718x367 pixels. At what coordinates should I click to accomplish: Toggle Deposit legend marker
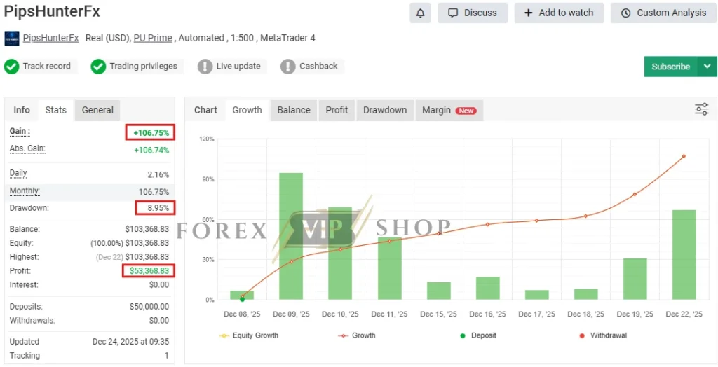(x=478, y=335)
